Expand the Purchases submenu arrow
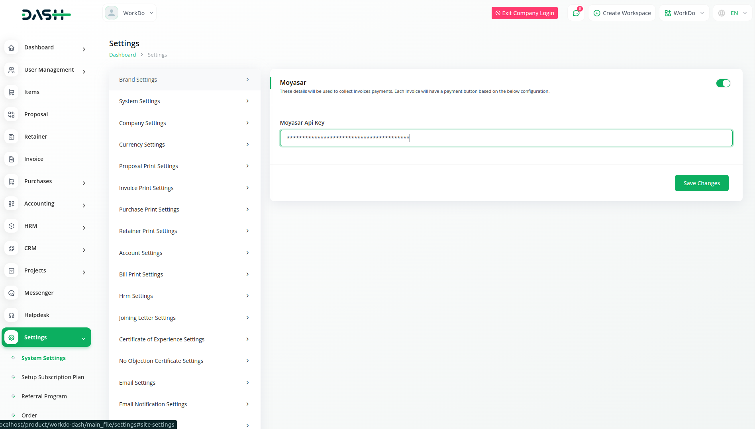Screen dimensions: 755x429 click(84, 183)
